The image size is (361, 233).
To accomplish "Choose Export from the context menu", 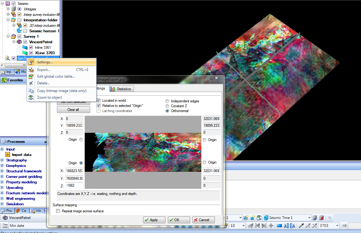I will [44, 70].
